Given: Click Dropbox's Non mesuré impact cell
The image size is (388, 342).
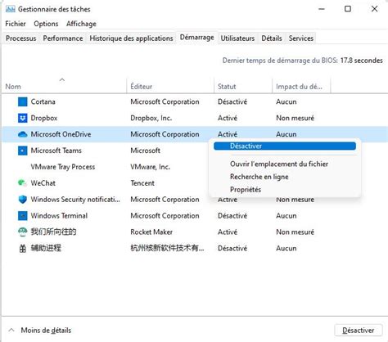Looking at the screenshot, I should coord(295,118).
